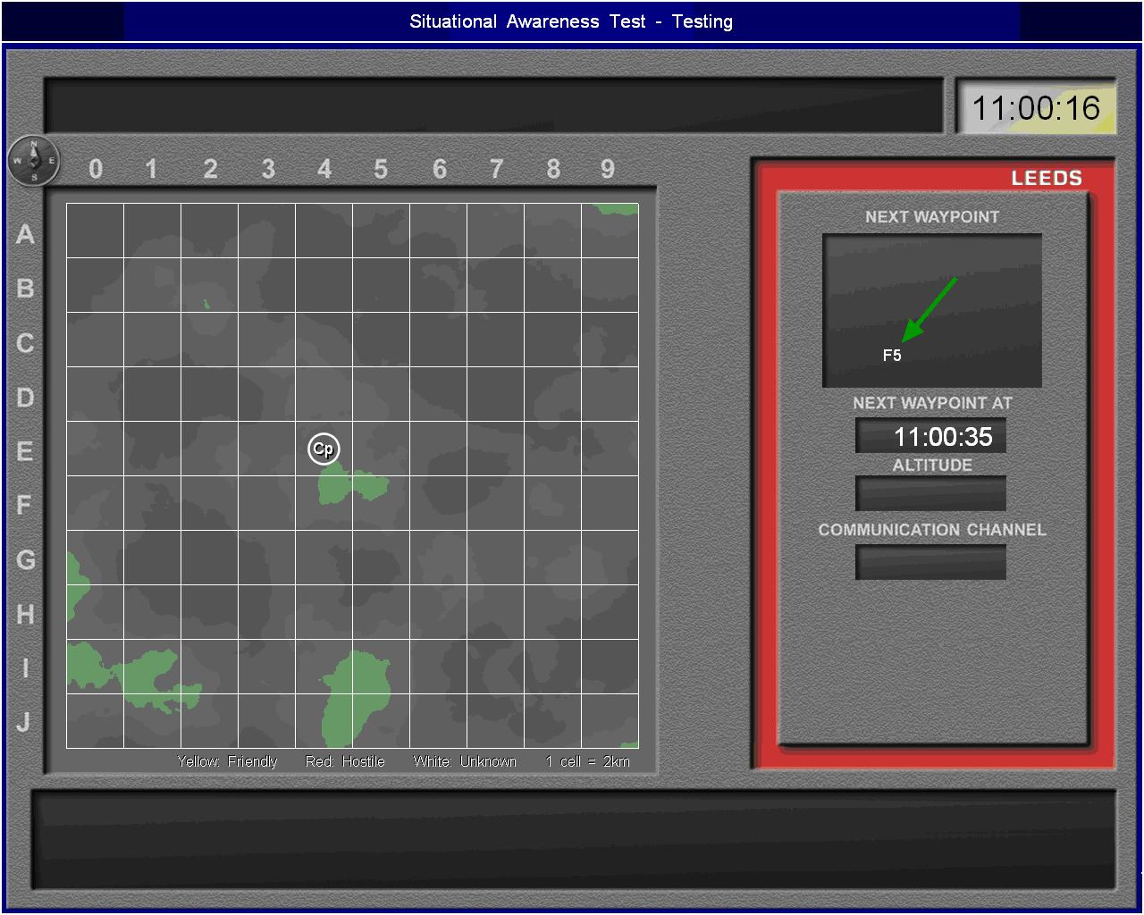The height and width of the screenshot is (915, 1144).
Task: Click map grid cell A0
Action: (95, 231)
